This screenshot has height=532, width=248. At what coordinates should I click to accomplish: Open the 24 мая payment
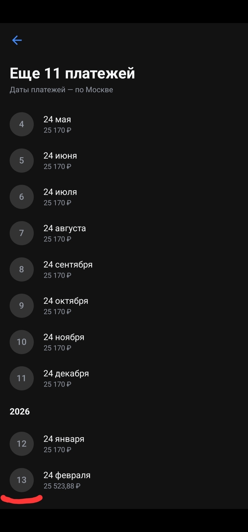tap(57, 124)
